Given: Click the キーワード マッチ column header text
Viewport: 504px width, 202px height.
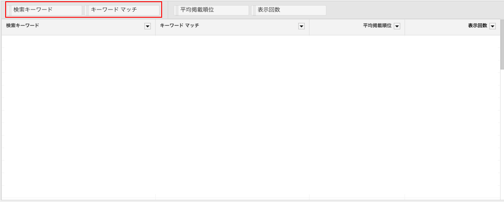Looking at the screenshot, I should pos(179,25).
